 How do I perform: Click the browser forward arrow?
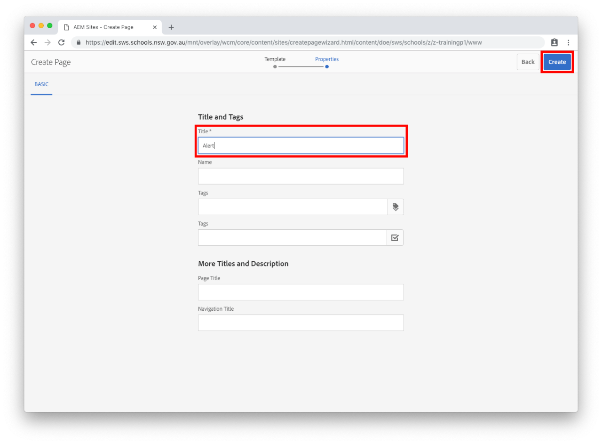pos(47,42)
